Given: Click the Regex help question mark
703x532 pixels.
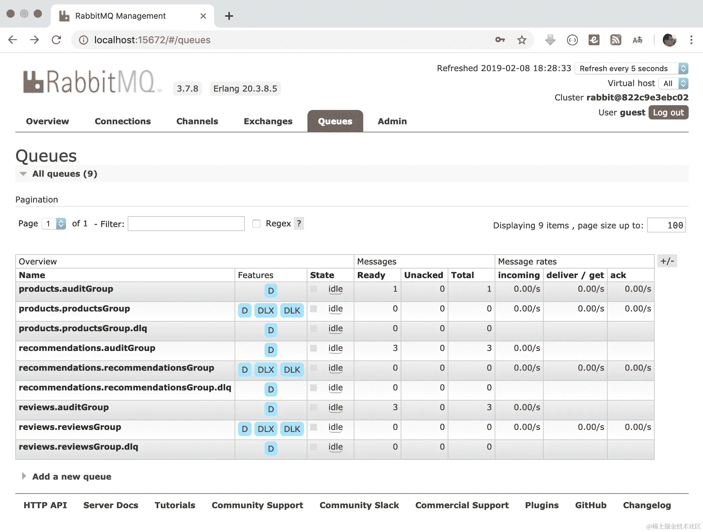Looking at the screenshot, I should (x=299, y=224).
